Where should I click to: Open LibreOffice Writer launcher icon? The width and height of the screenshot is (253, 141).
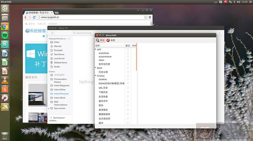(5, 53)
